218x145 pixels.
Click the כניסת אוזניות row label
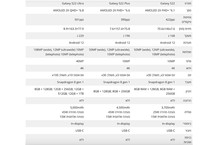pyautogui.click(x=187, y=140)
